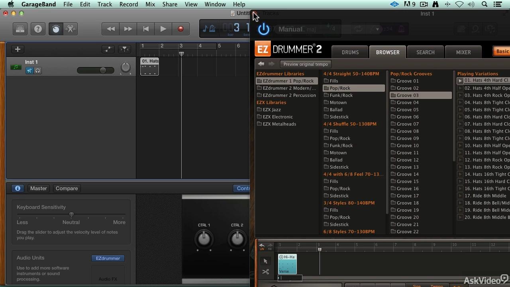
Task: Open EZdrummer 2 Modern library folder
Action: [287, 88]
